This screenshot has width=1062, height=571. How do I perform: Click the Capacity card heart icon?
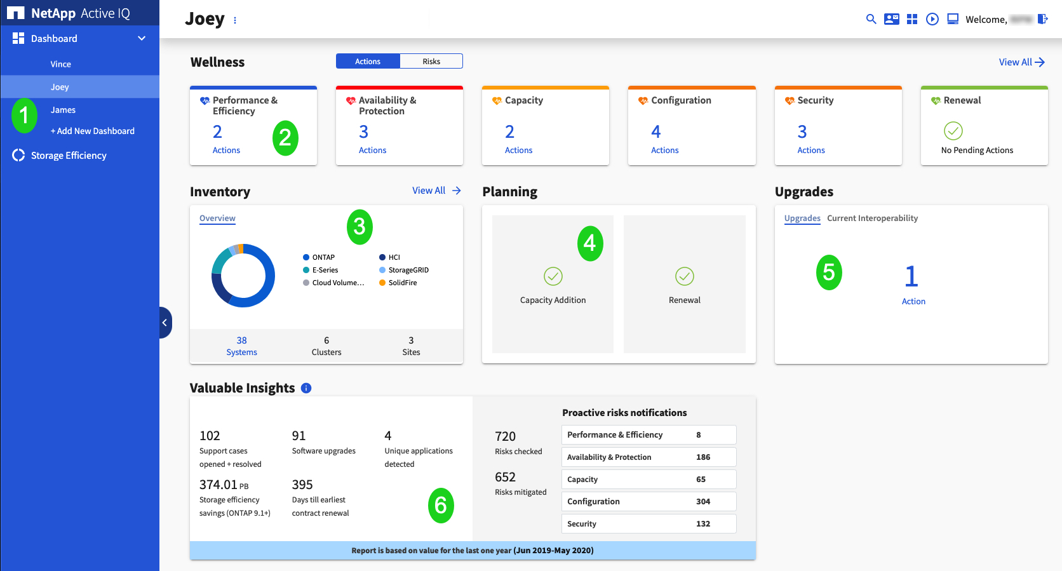(497, 100)
